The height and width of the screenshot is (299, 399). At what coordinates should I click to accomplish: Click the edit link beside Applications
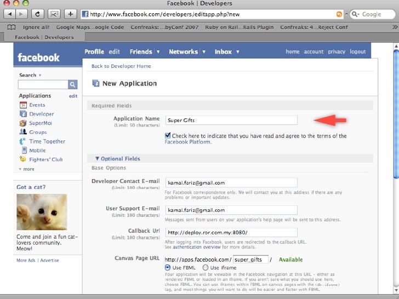click(73, 96)
